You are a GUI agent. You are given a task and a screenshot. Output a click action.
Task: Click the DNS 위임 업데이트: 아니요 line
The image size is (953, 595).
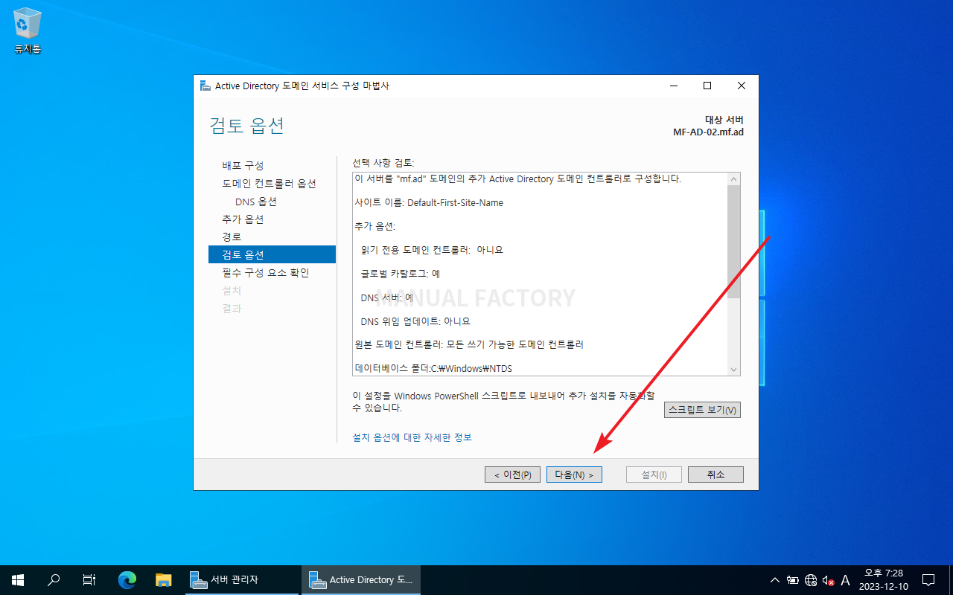pyautogui.click(x=415, y=321)
